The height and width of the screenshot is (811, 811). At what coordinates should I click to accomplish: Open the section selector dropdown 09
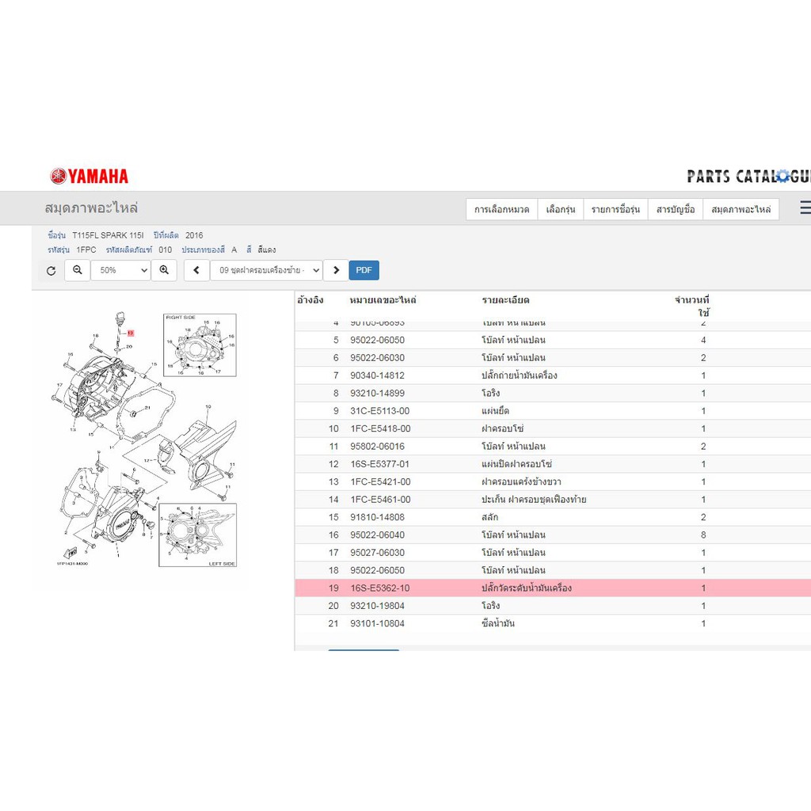266,270
